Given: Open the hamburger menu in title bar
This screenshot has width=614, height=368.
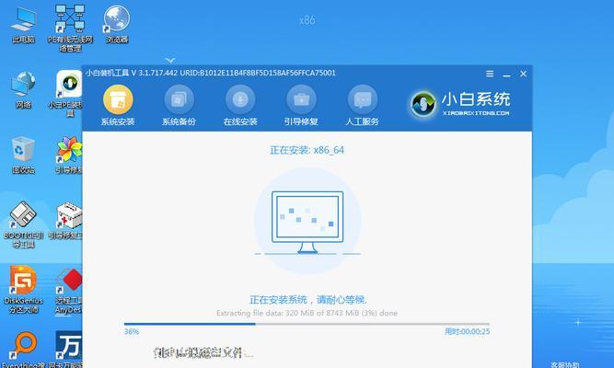Looking at the screenshot, I should pyautogui.click(x=490, y=74).
